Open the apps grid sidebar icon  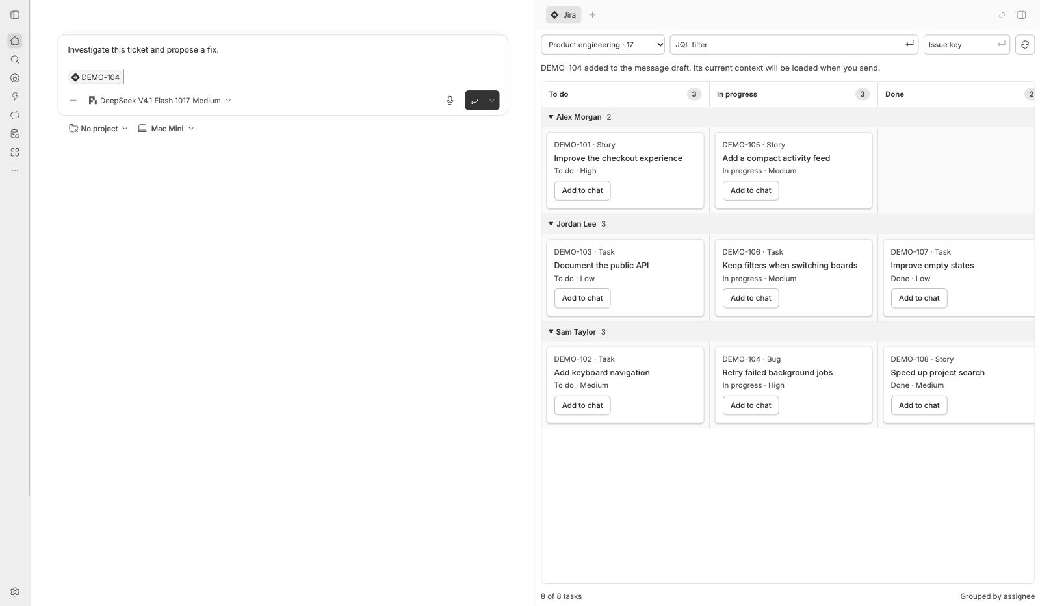click(15, 152)
